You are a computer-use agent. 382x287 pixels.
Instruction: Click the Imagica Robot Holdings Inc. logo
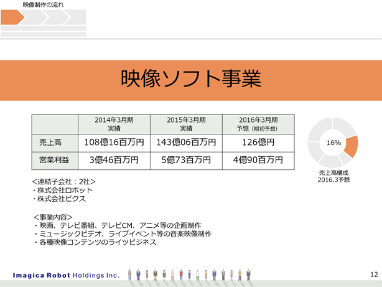tap(66, 275)
